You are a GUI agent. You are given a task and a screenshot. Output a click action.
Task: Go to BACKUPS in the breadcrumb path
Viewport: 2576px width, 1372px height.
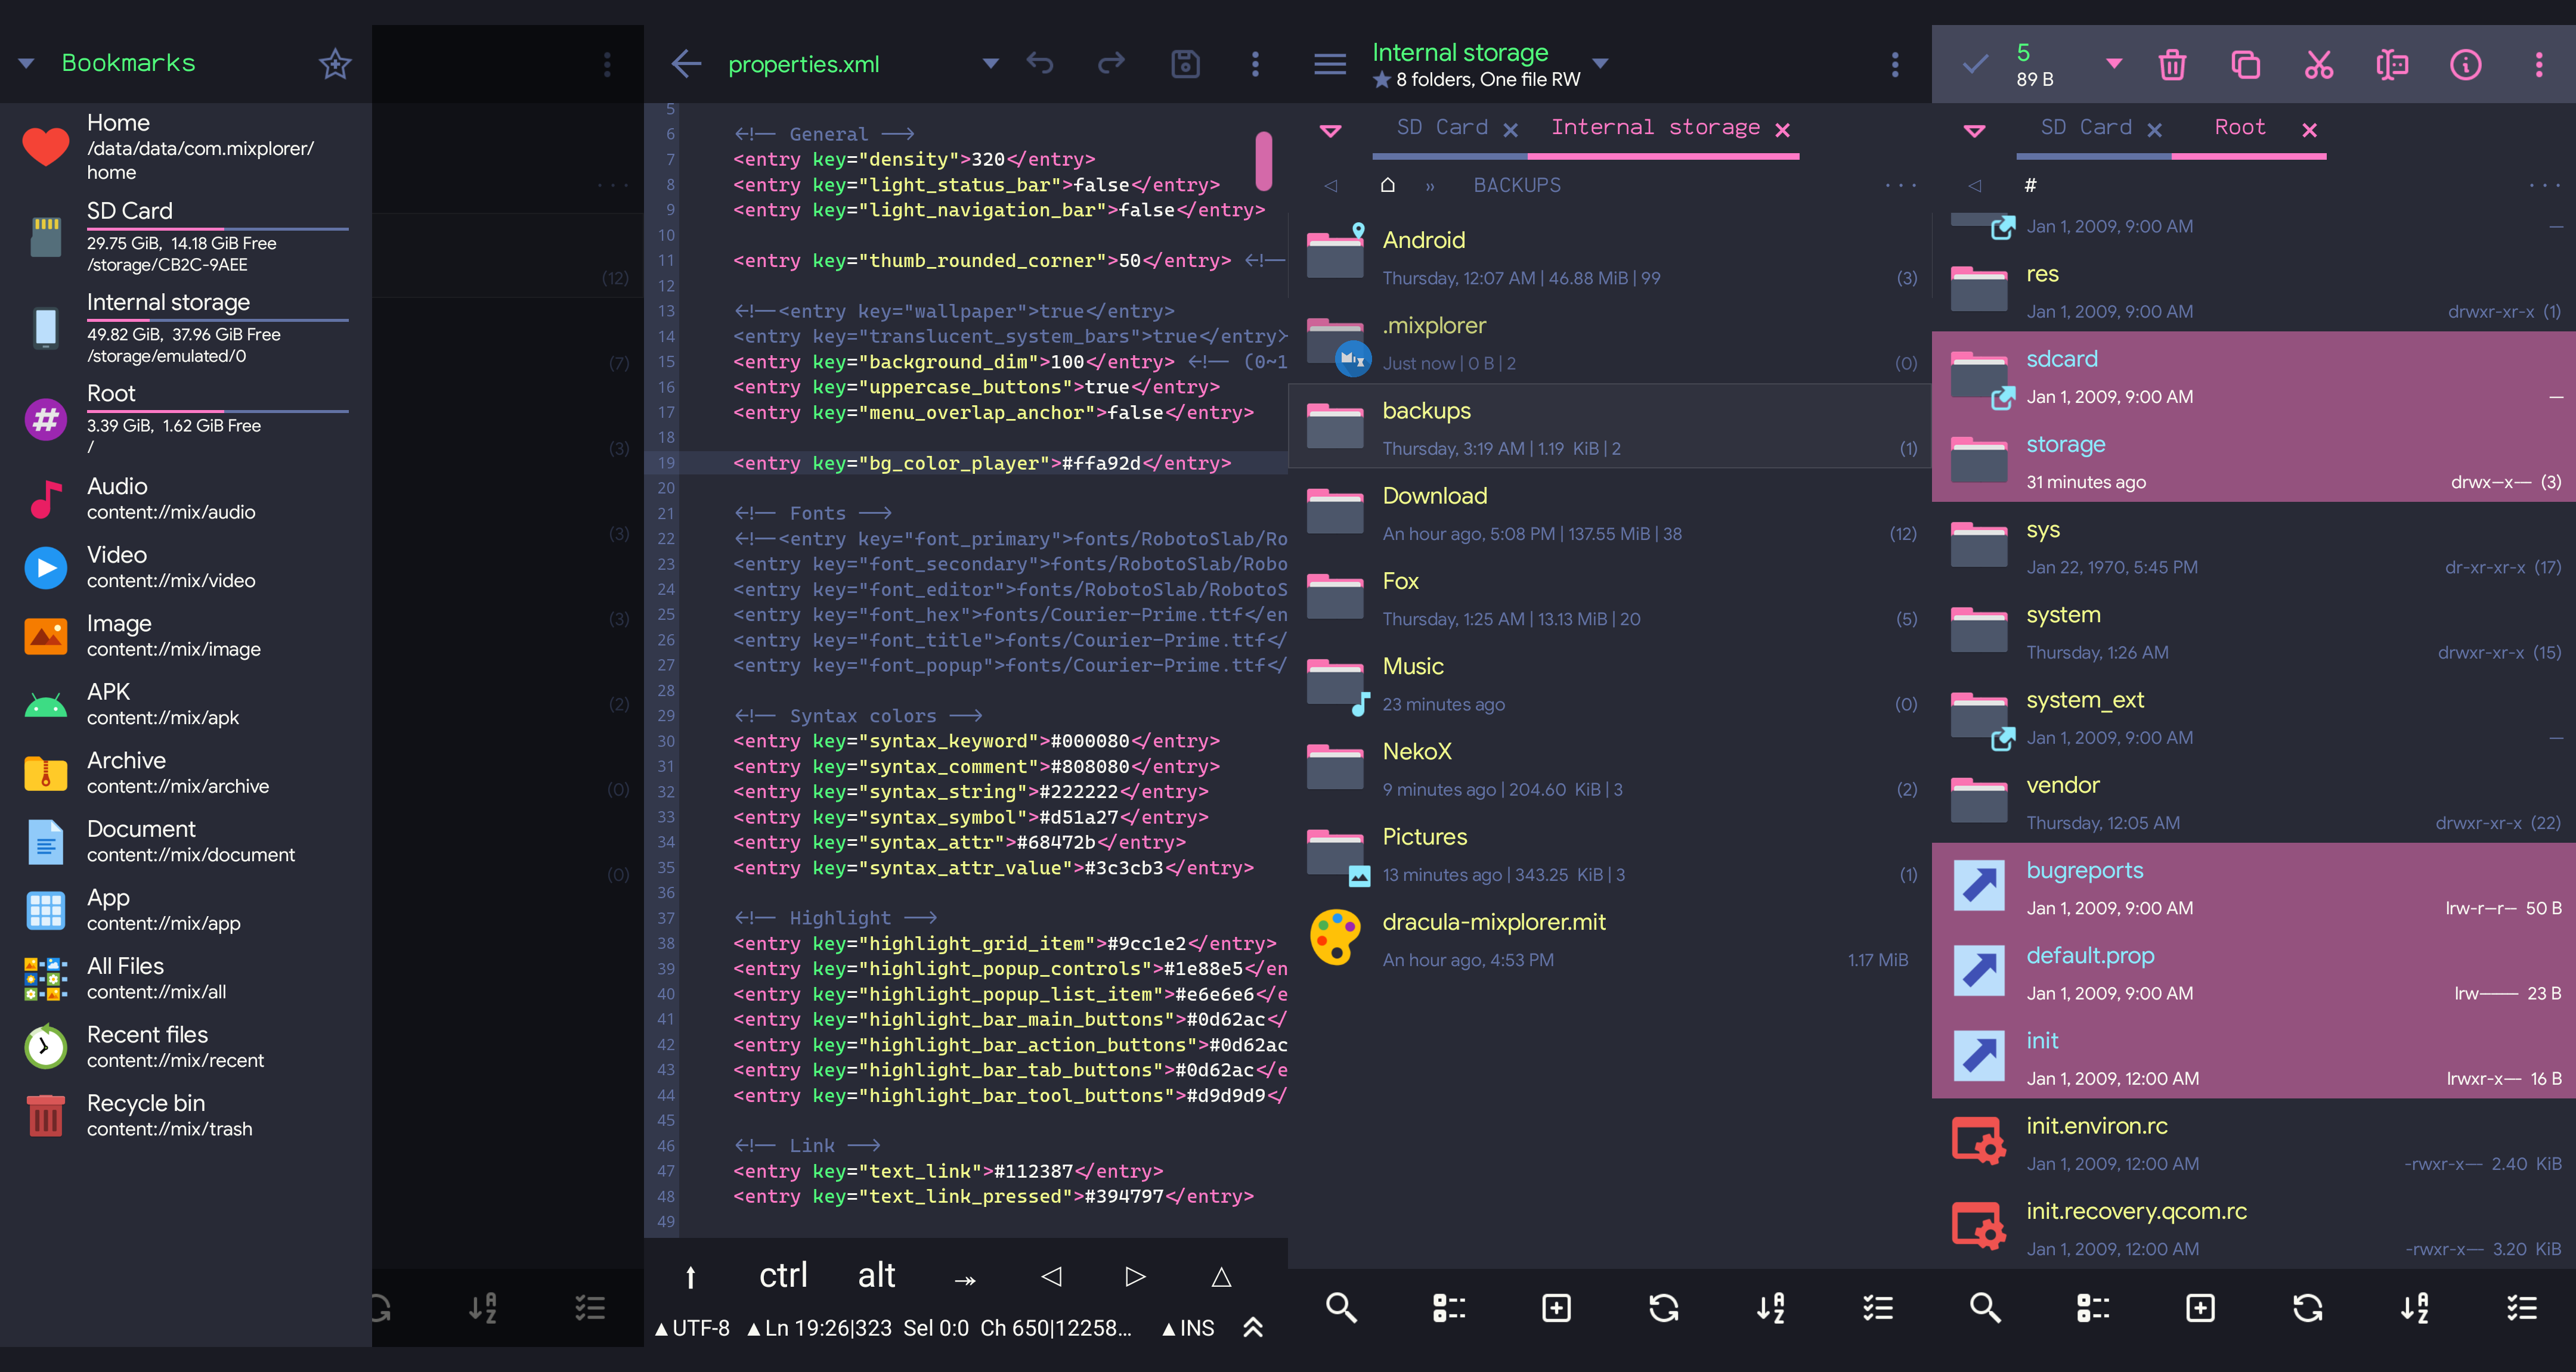(1516, 186)
